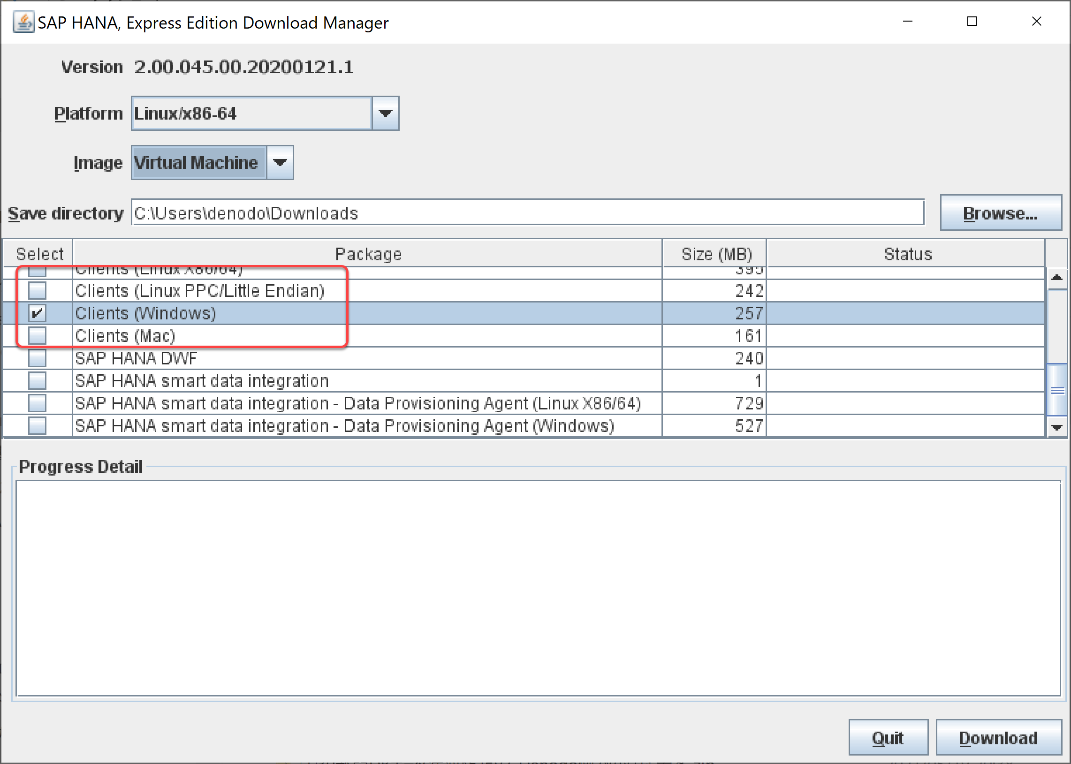Click the size value 729
Image resolution: width=1071 pixels, height=764 pixels.
click(x=749, y=403)
